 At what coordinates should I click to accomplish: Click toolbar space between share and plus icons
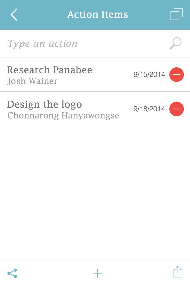coord(55,273)
